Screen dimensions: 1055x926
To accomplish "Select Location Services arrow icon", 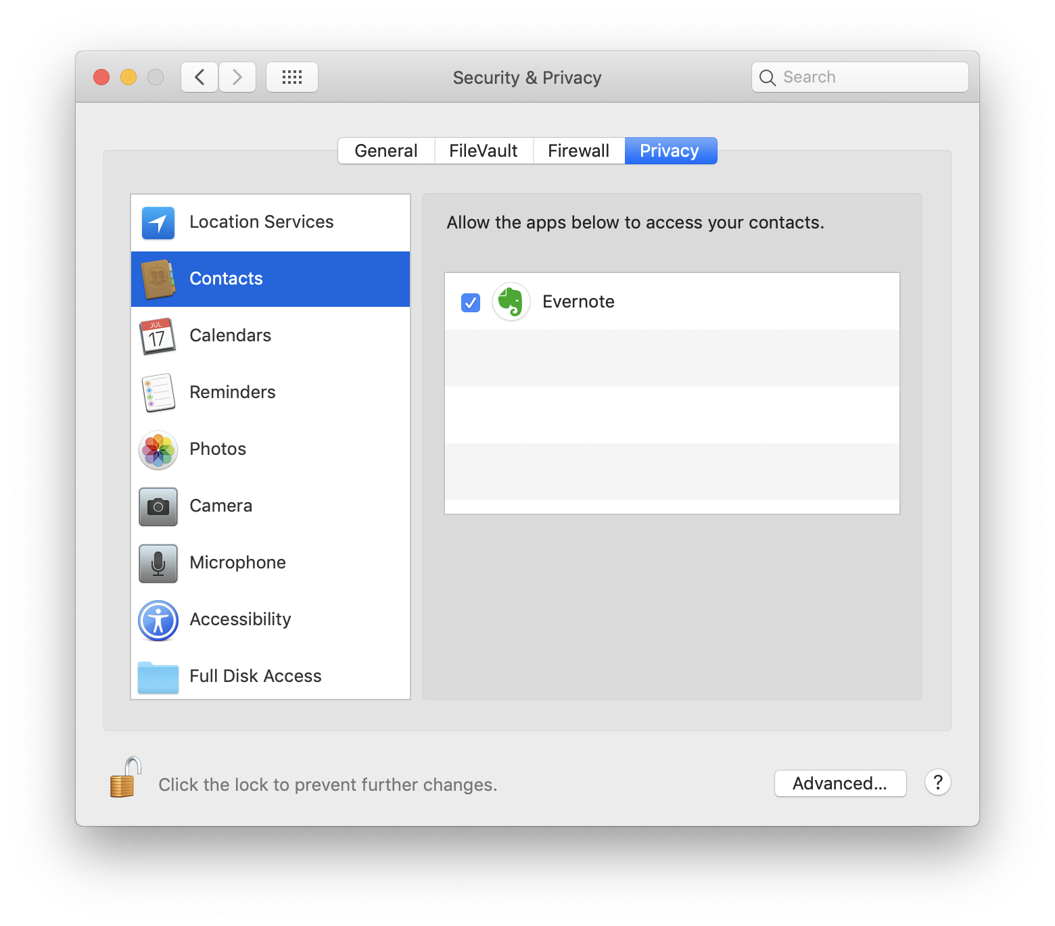I will [x=158, y=222].
